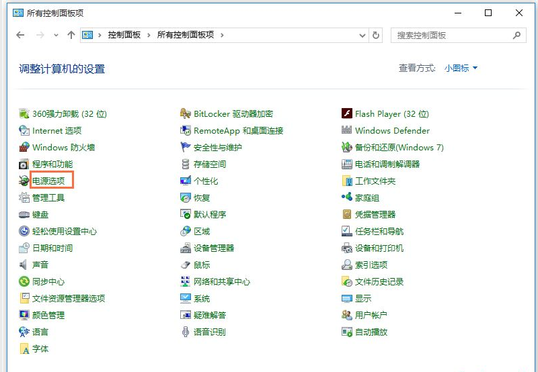Click the refresh button beside address bar
This screenshot has width=538, height=372.
pos(376,35)
